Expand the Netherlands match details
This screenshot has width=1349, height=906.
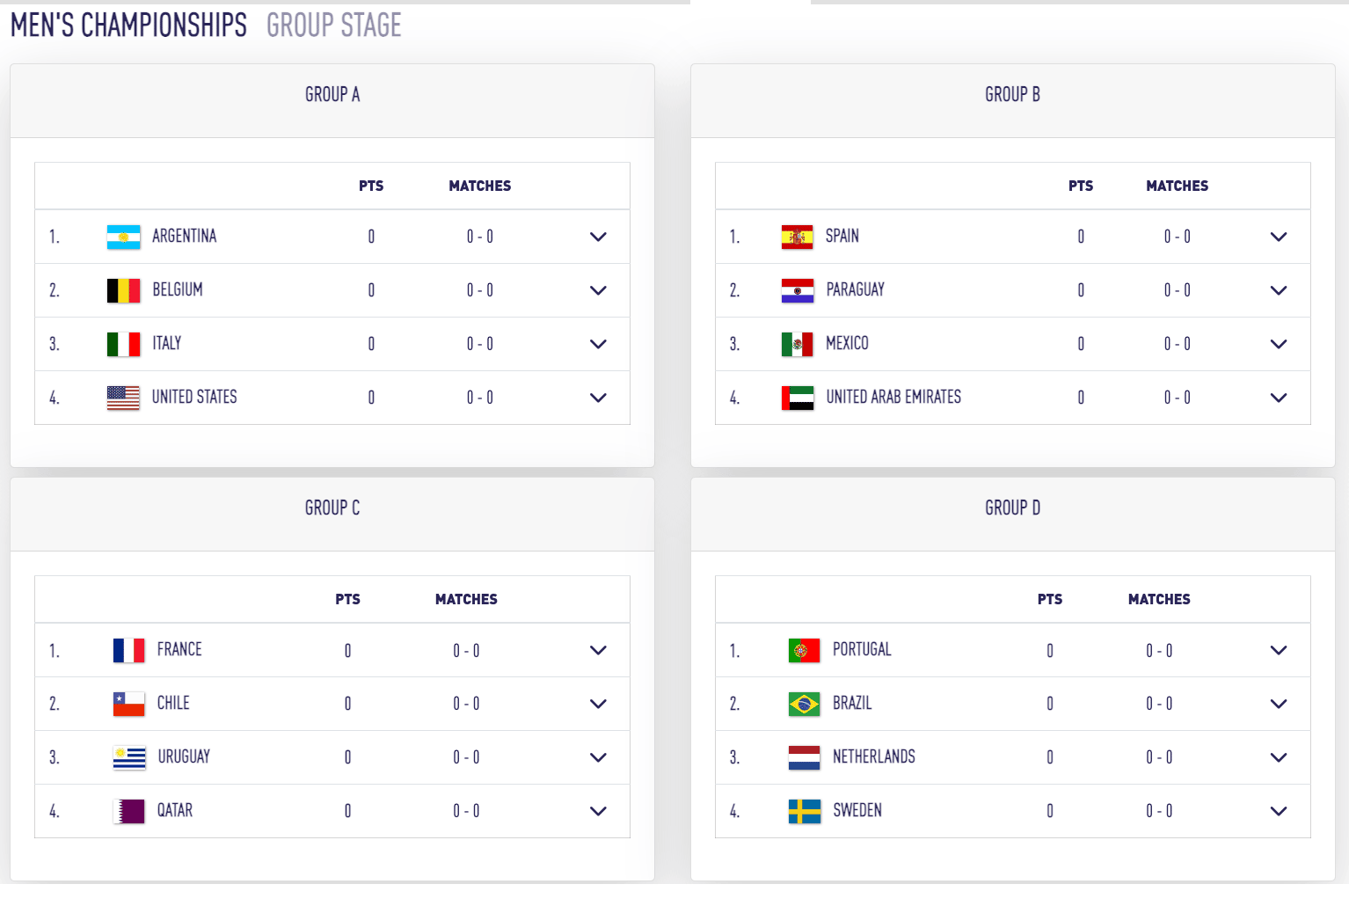click(x=1279, y=757)
